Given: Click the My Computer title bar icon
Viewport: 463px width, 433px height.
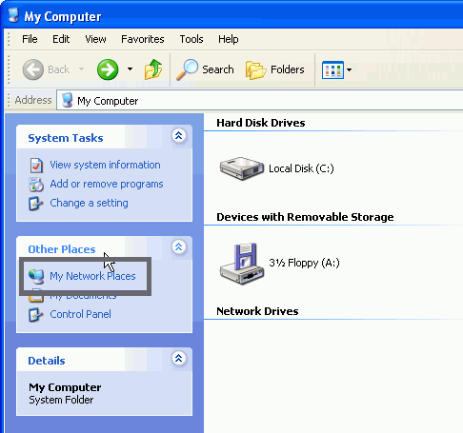Looking at the screenshot, I should [x=14, y=15].
